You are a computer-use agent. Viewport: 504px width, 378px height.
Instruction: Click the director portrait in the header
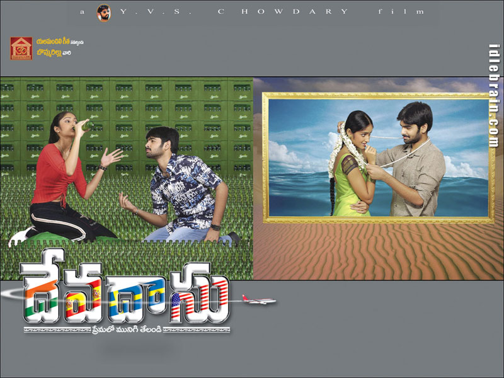(x=104, y=13)
